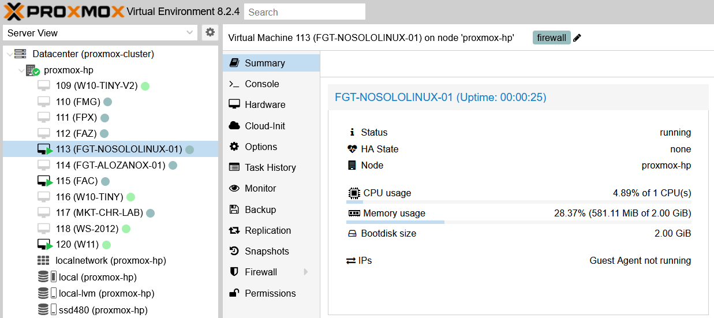Open the Cloud-Init tab

click(x=271, y=126)
